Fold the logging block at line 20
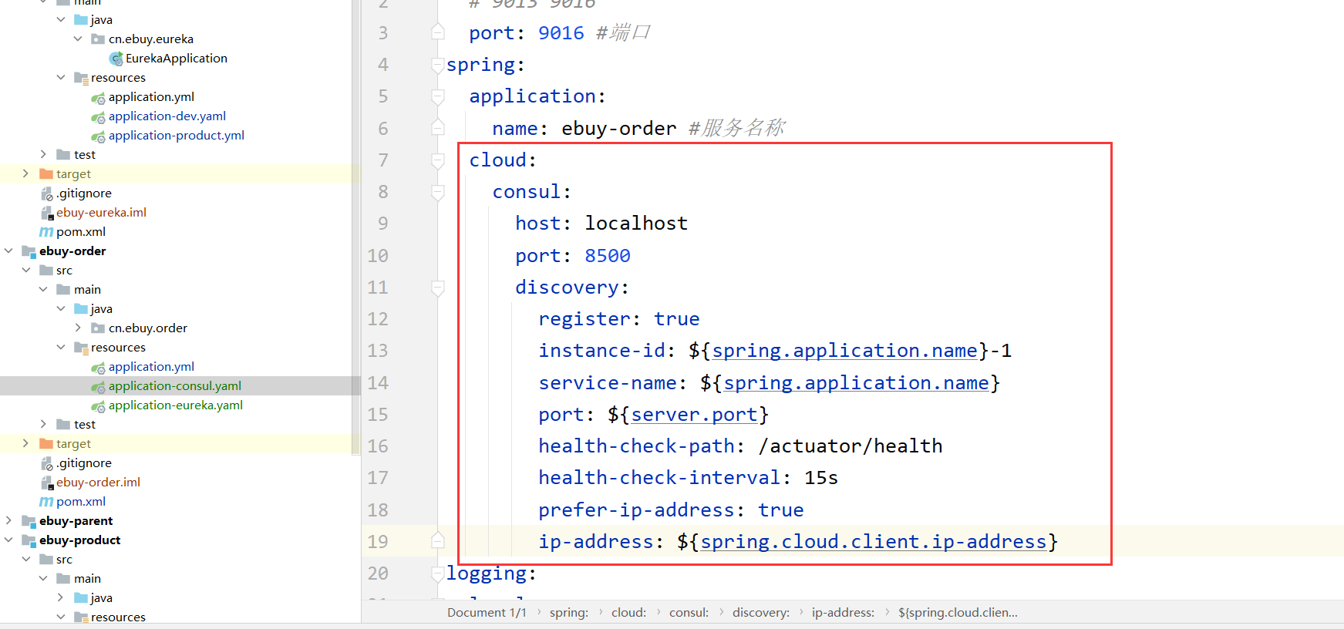This screenshot has width=1344, height=629. (x=438, y=573)
